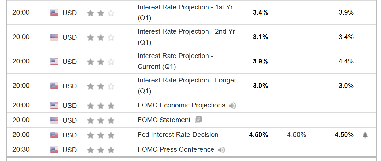Image resolution: width=381 pixels, height=161 pixels.
Task: Click US flag in Fed Interest Rate Decision row
Action: (54, 135)
